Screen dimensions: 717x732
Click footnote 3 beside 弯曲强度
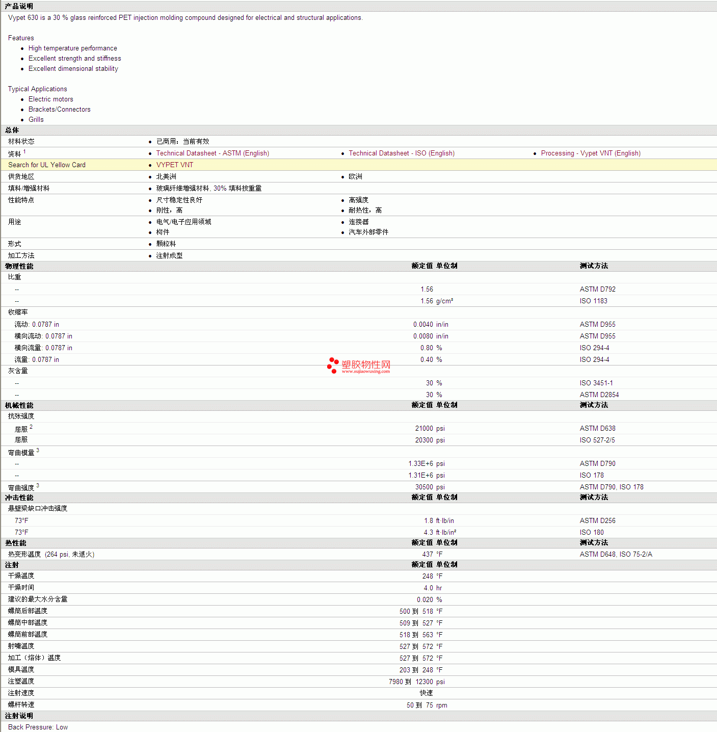(38, 485)
